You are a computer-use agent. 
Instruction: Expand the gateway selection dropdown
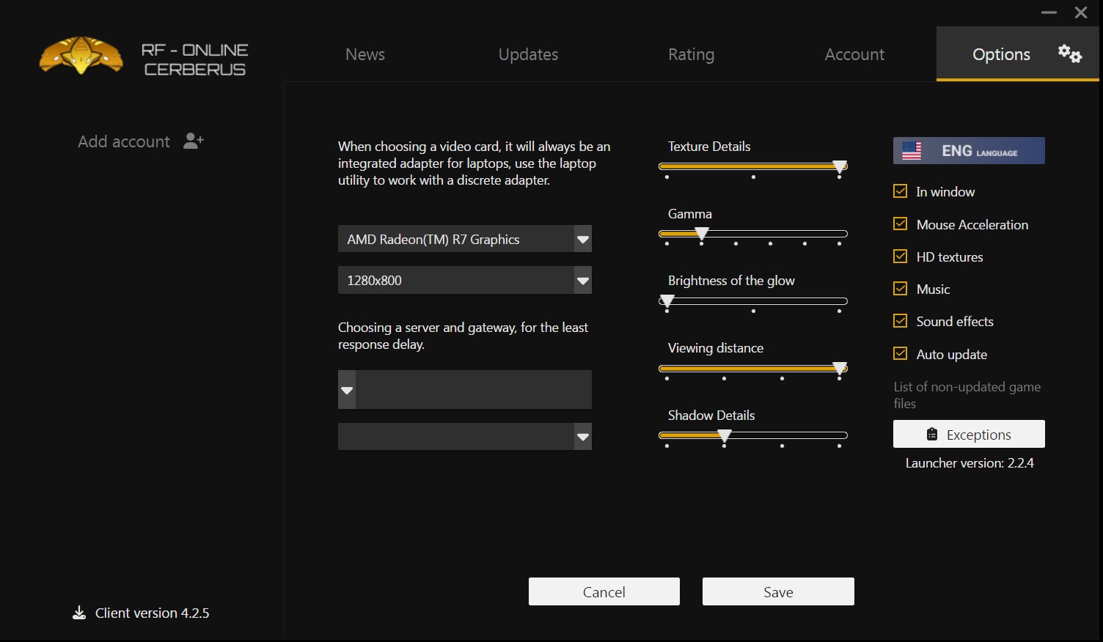coord(583,437)
